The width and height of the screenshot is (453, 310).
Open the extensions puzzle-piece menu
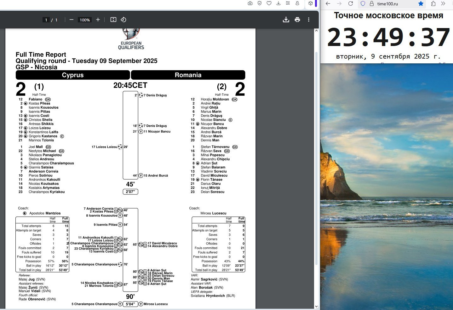(433, 3)
